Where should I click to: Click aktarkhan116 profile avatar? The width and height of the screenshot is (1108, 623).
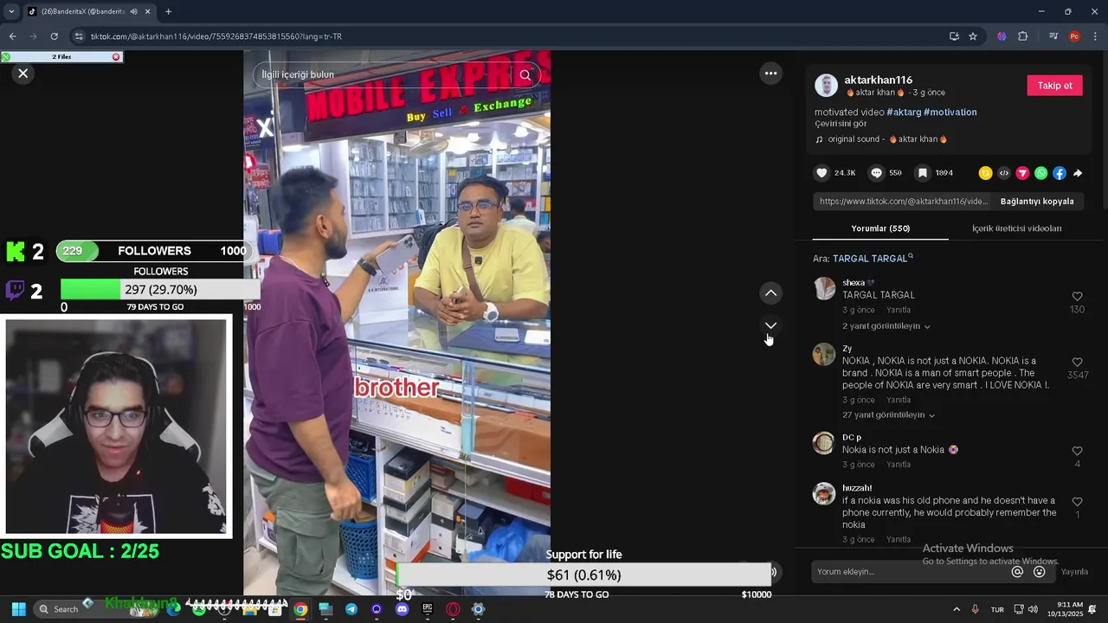pos(827,86)
